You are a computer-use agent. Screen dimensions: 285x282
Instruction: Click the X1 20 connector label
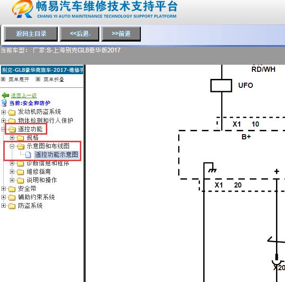(228, 185)
